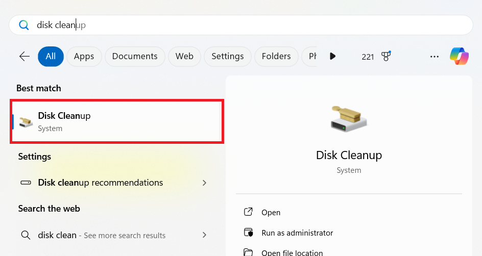482x256 pixels.
Task: Launch Copilot from the colorful icon
Action: [x=459, y=56]
